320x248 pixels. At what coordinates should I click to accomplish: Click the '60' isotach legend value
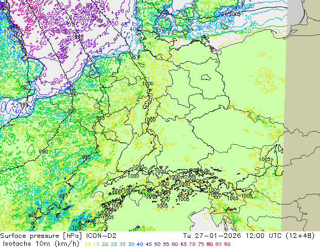click(x=175, y=244)
